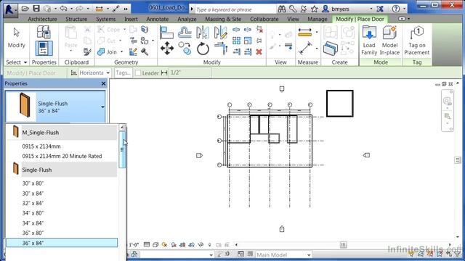Switch to the Systems tab

point(105,19)
